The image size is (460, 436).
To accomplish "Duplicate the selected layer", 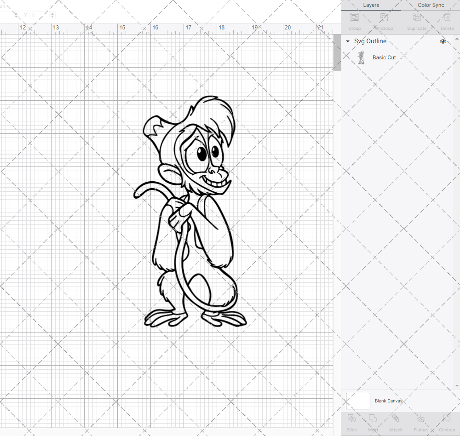I will [417, 21].
